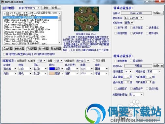Toggle the 显示帧率 checkbox
Screen dimensions: 165x124
pyautogui.click(x=131, y=28)
